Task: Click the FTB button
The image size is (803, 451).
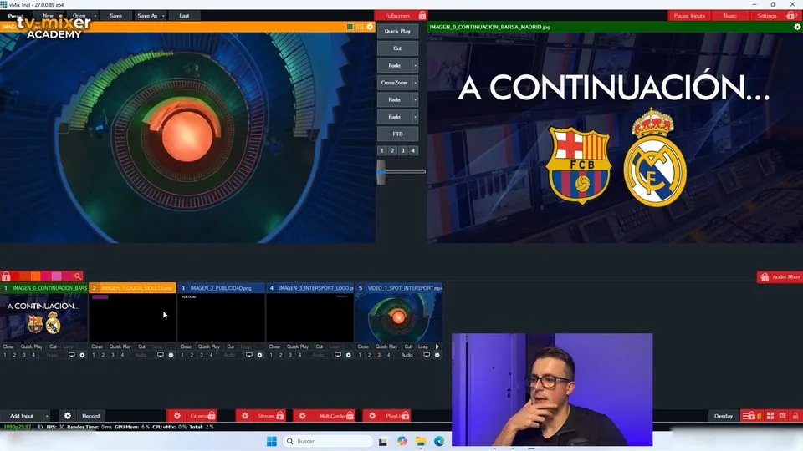Action: point(397,134)
